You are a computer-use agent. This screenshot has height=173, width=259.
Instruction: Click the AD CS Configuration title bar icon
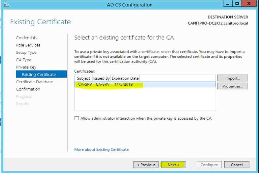(6, 5)
